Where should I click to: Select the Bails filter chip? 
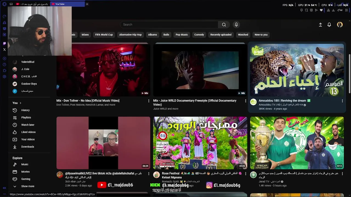(x=166, y=35)
